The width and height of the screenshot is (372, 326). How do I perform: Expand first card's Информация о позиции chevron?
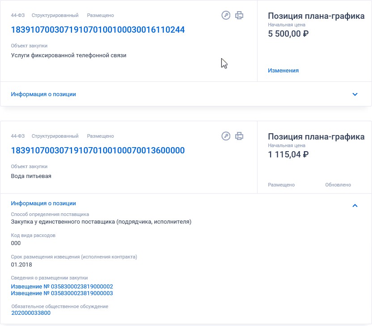pyautogui.click(x=355, y=94)
